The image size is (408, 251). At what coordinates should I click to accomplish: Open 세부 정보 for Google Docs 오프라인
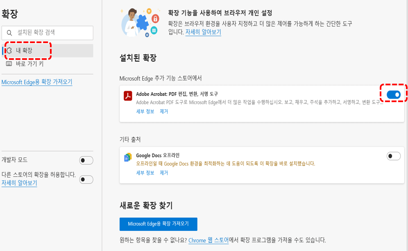coord(145,173)
